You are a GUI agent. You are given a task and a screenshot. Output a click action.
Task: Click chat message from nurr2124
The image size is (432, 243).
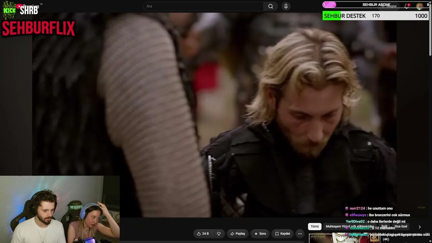(369, 208)
